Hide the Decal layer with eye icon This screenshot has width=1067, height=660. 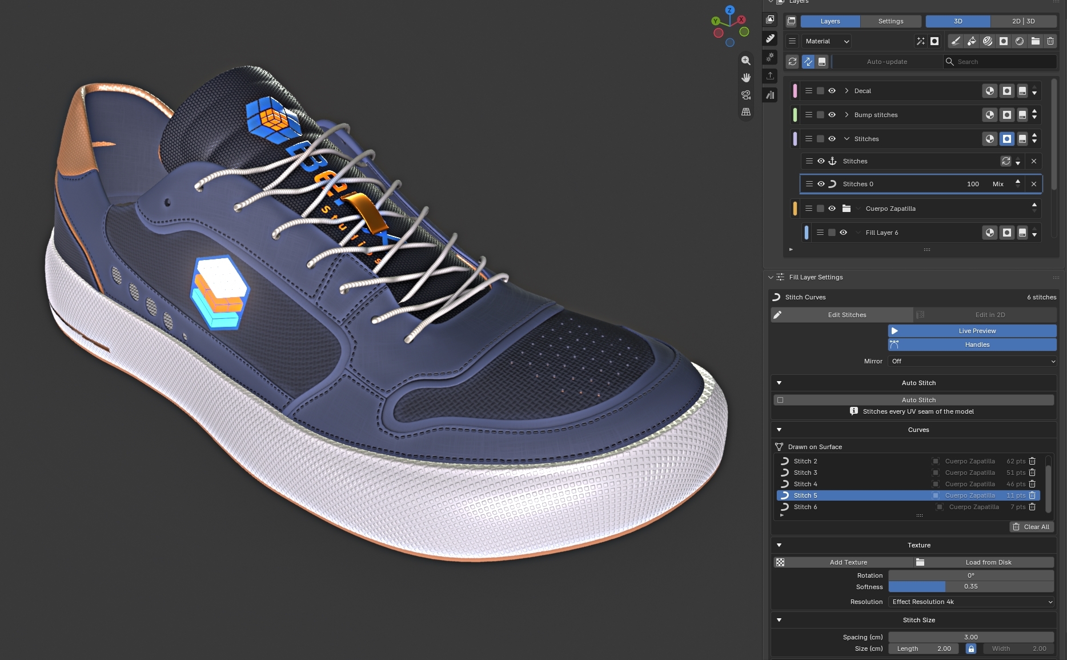832,91
